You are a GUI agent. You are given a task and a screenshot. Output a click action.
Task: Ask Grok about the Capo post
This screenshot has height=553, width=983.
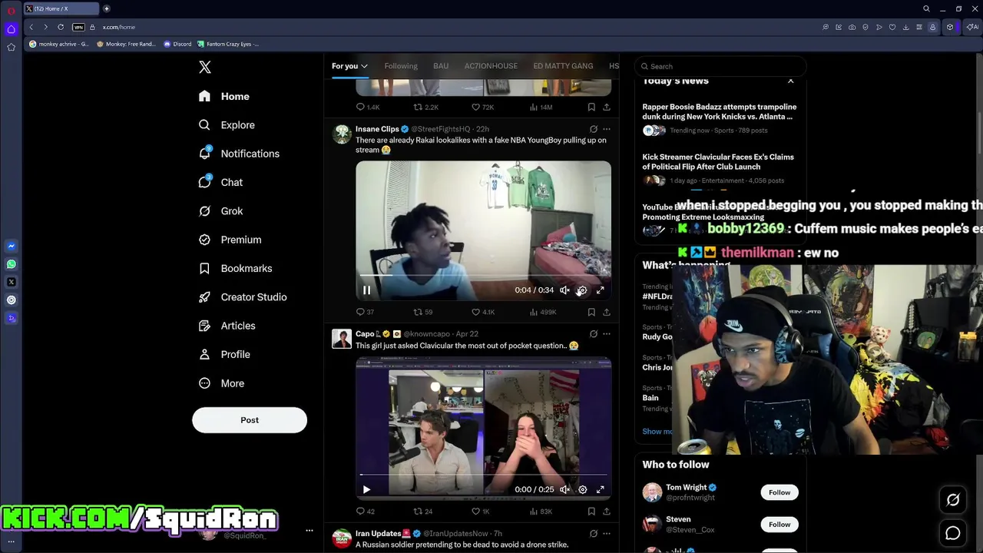tap(593, 334)
